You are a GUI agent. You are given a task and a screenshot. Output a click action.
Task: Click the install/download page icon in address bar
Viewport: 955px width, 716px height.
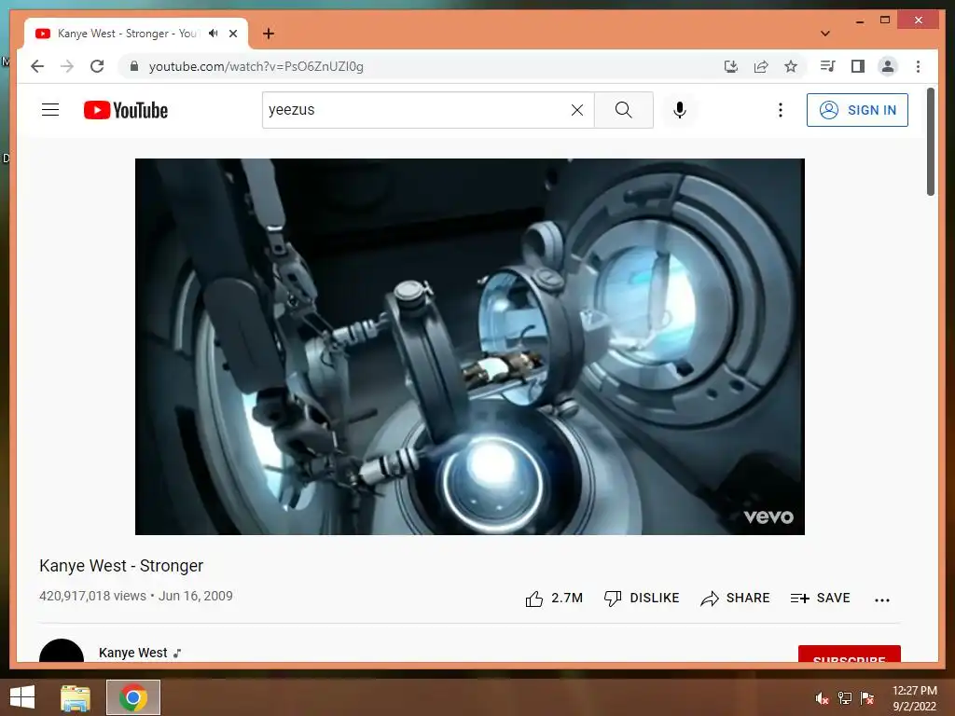(731, 66)
